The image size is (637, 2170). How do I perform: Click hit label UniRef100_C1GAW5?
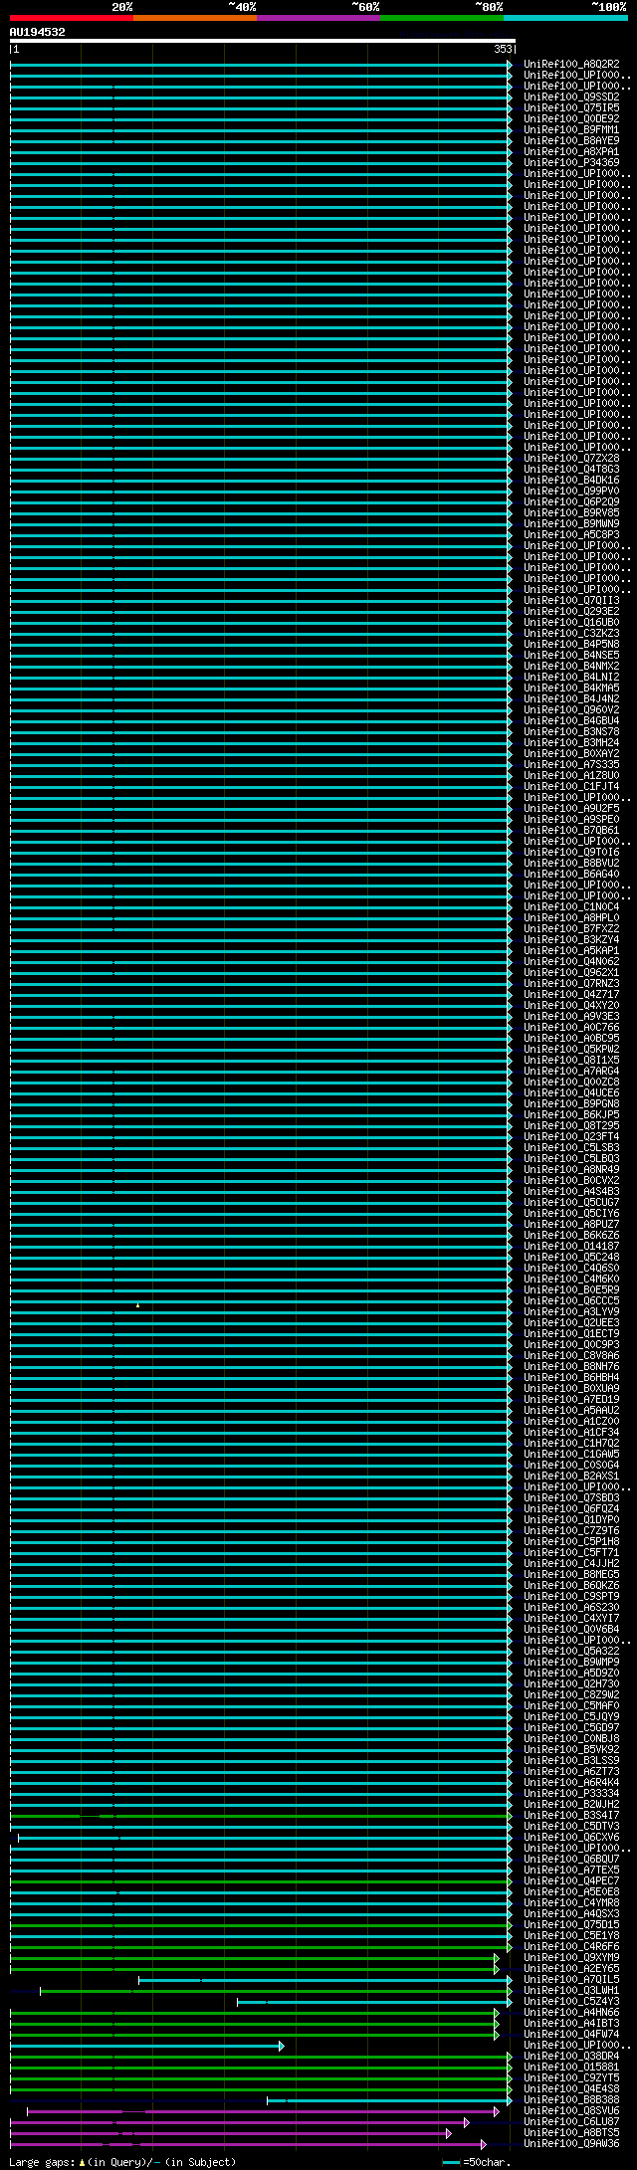click(x=571, y=1454)
